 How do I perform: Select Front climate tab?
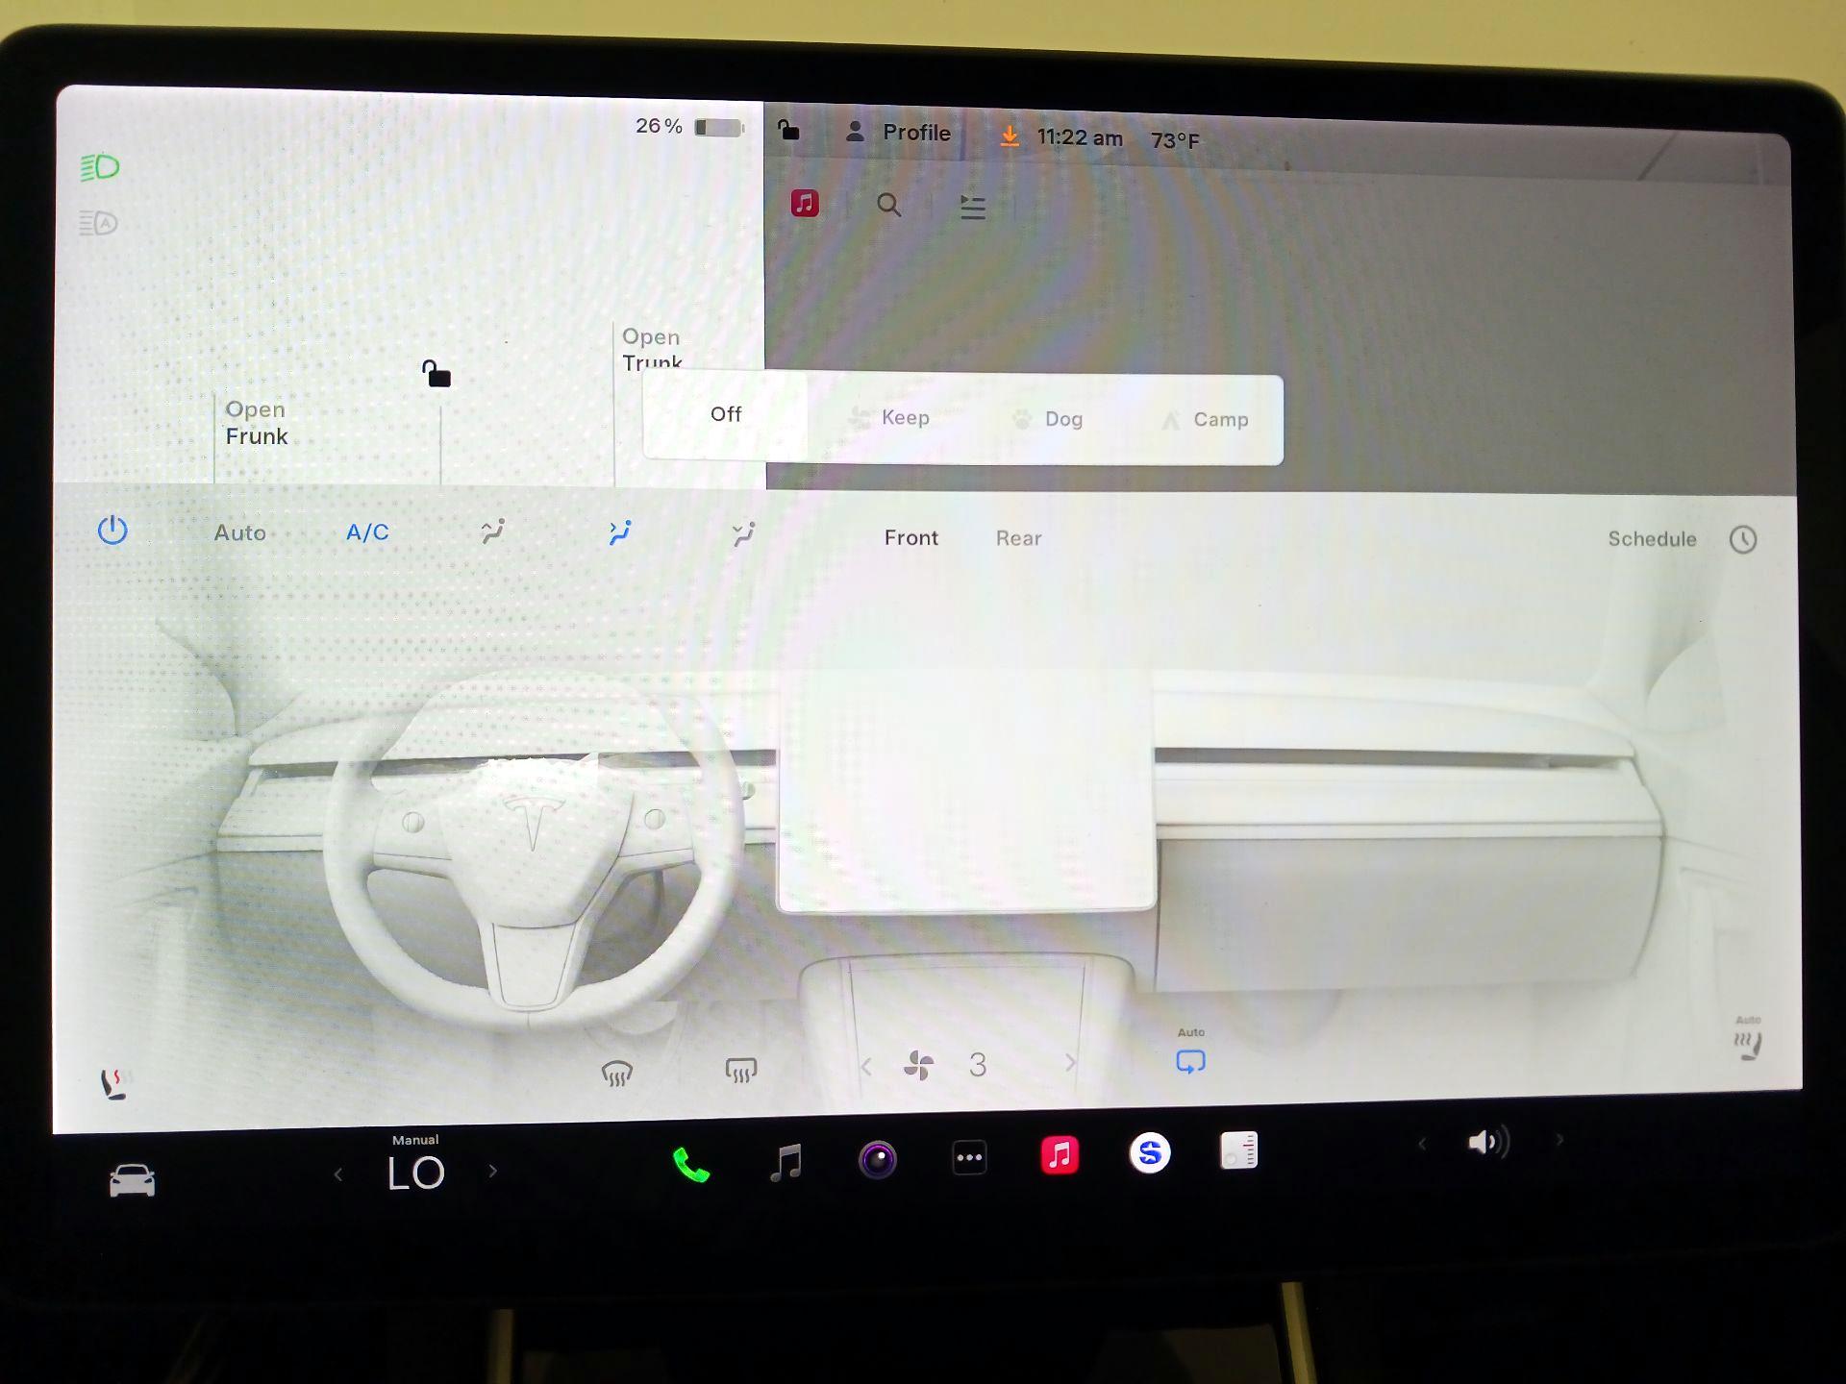click(911, 537)
